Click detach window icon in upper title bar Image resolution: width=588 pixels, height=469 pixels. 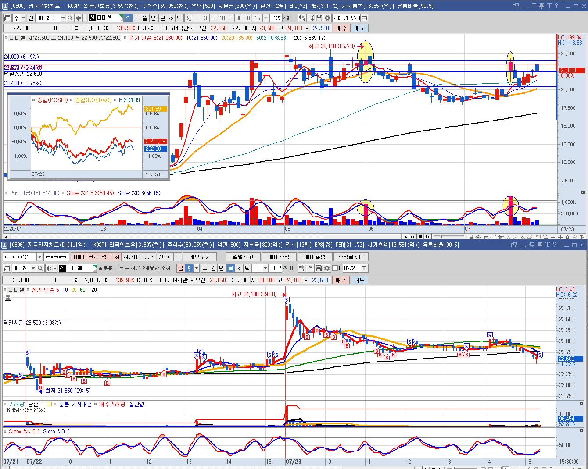(x=516, y=6)
